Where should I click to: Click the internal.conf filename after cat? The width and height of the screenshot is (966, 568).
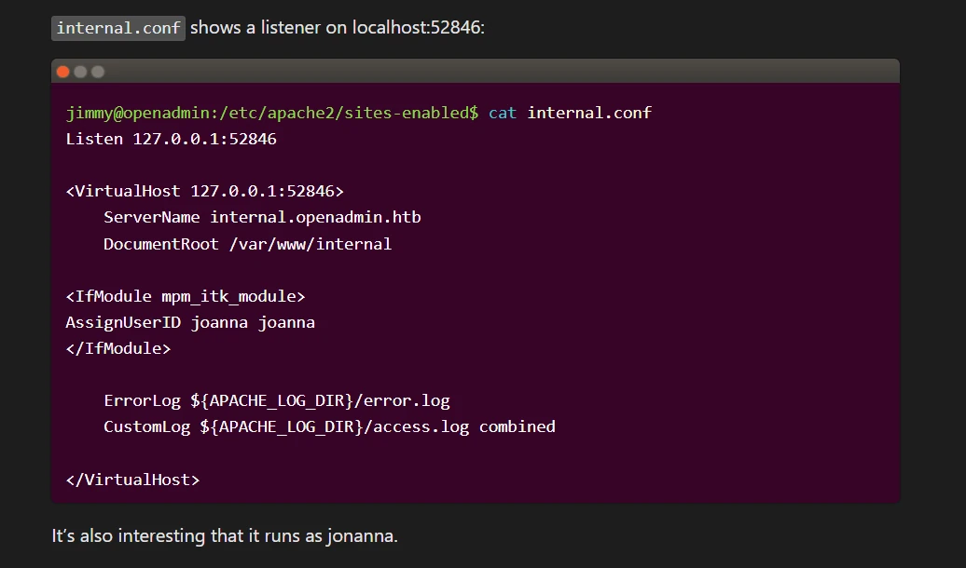coord(589,113)
